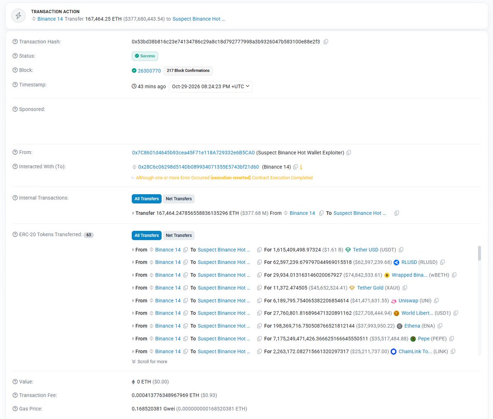Image resolution: width=493 pixels, height=419 pixels.
Task: Click the help icon next to Block
Action: [15, 70]
